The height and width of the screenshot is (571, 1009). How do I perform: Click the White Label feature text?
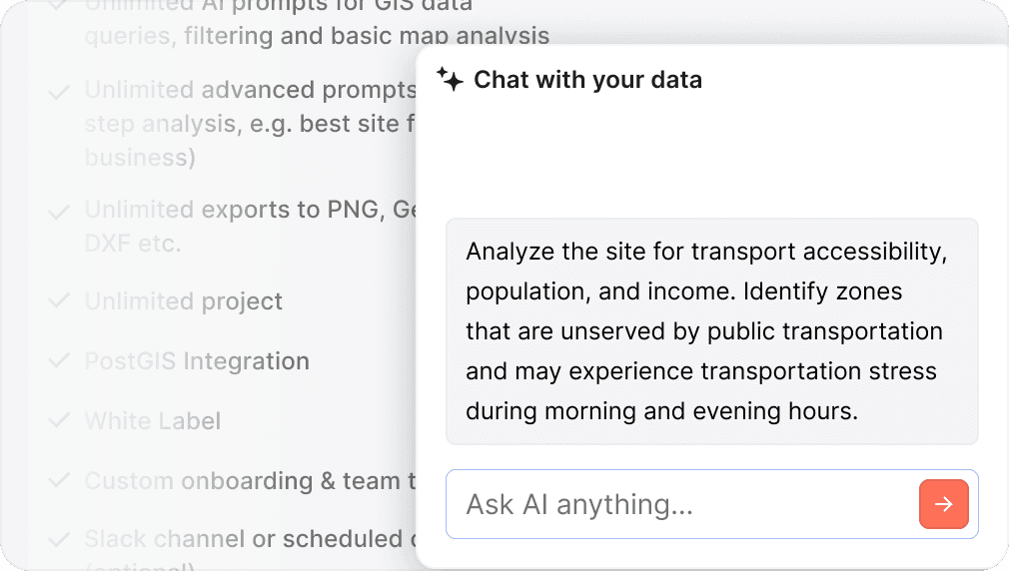pos(153,421)
